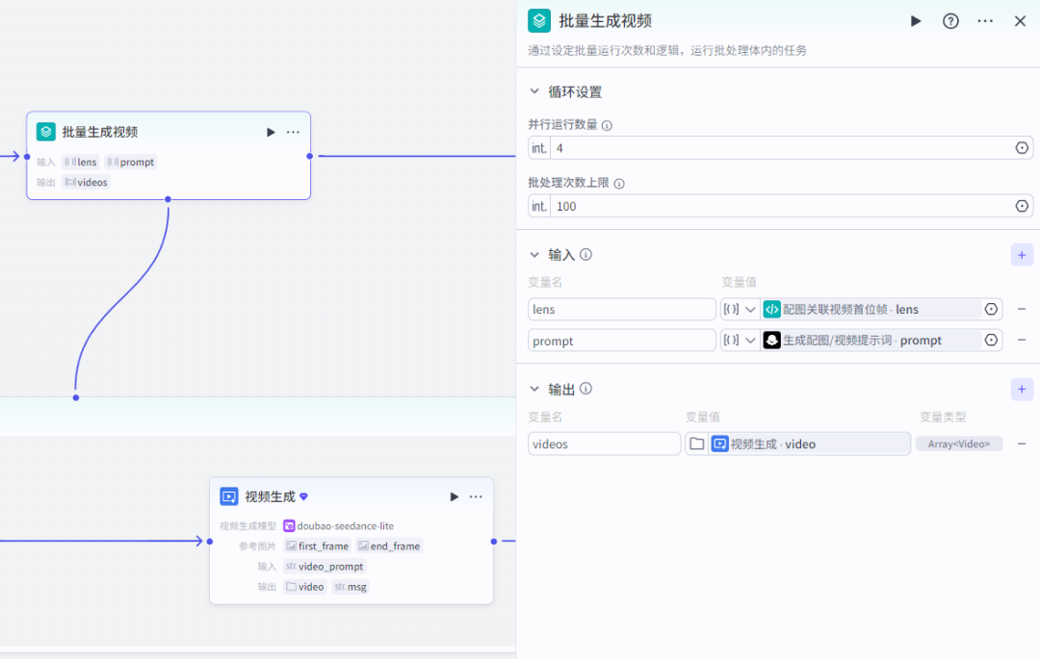The height and width of the screenshot is (659, 1040).
Task: Open help for the 批量生成视频 panel
Action: click(950, 21)
